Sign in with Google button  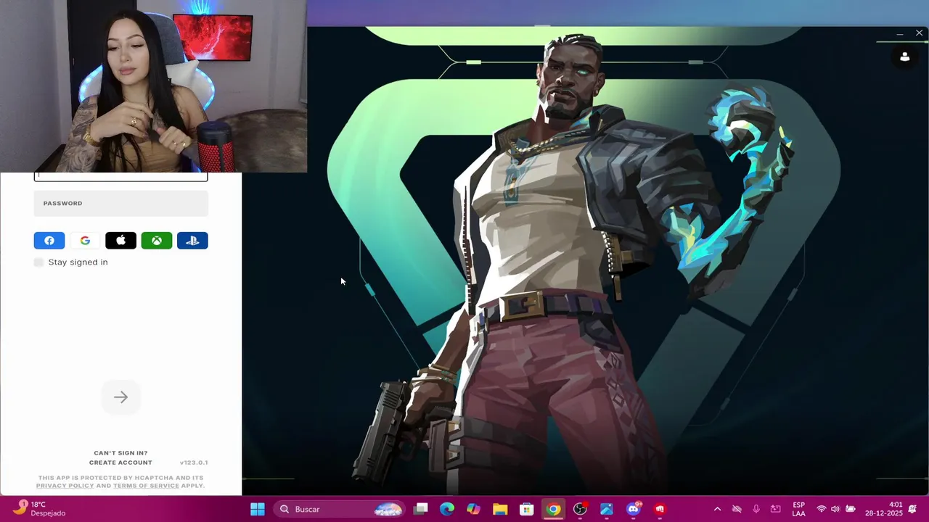[x=85, y=241]
